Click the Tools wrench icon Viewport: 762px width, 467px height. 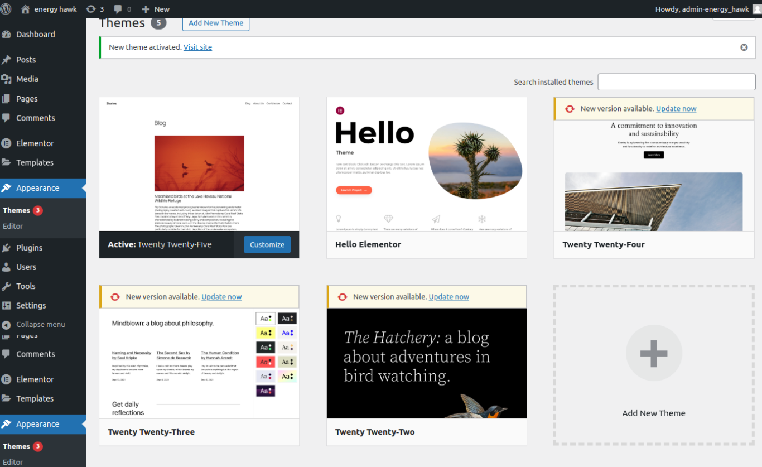(7, 286)
